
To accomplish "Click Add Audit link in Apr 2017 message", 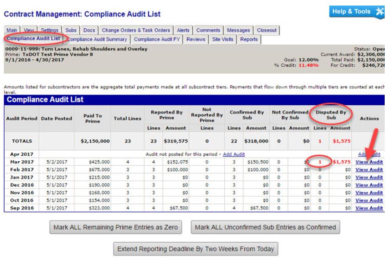I will point(234,154).
